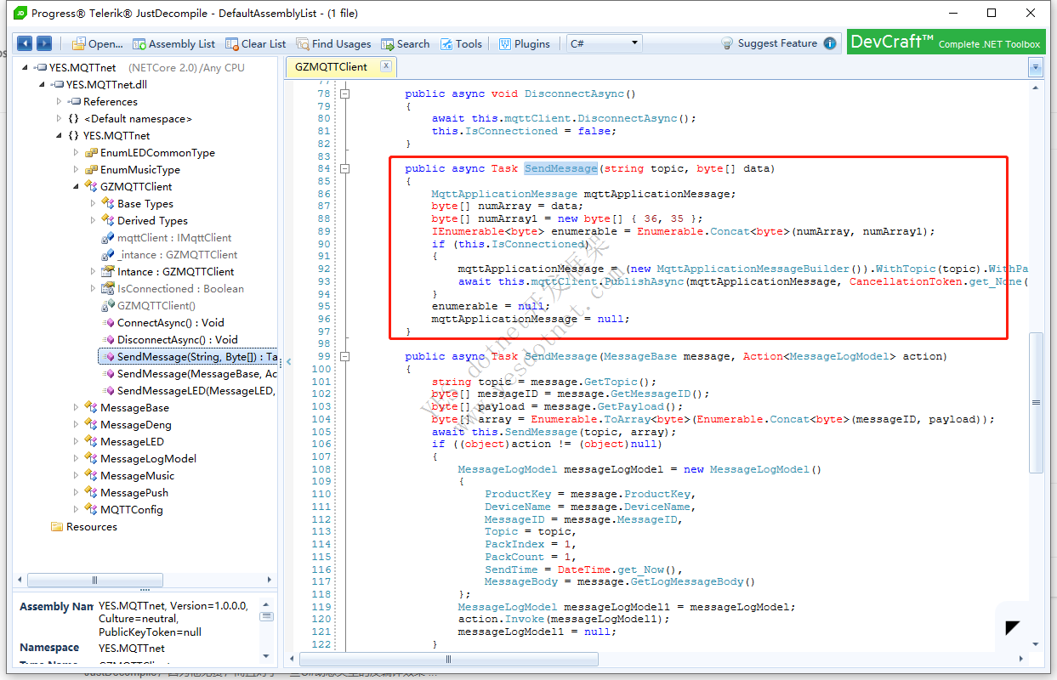Run Find Usages

(334, 43)
